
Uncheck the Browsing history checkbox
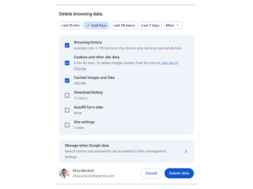coord(67,45)
